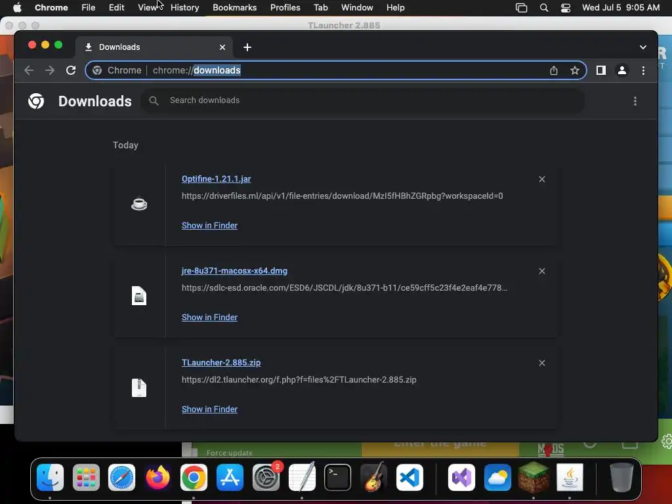Show Optifine-1.21.1.jar in Finder
The height and width of the screenshot is (504, 672).
coord(209,226)
